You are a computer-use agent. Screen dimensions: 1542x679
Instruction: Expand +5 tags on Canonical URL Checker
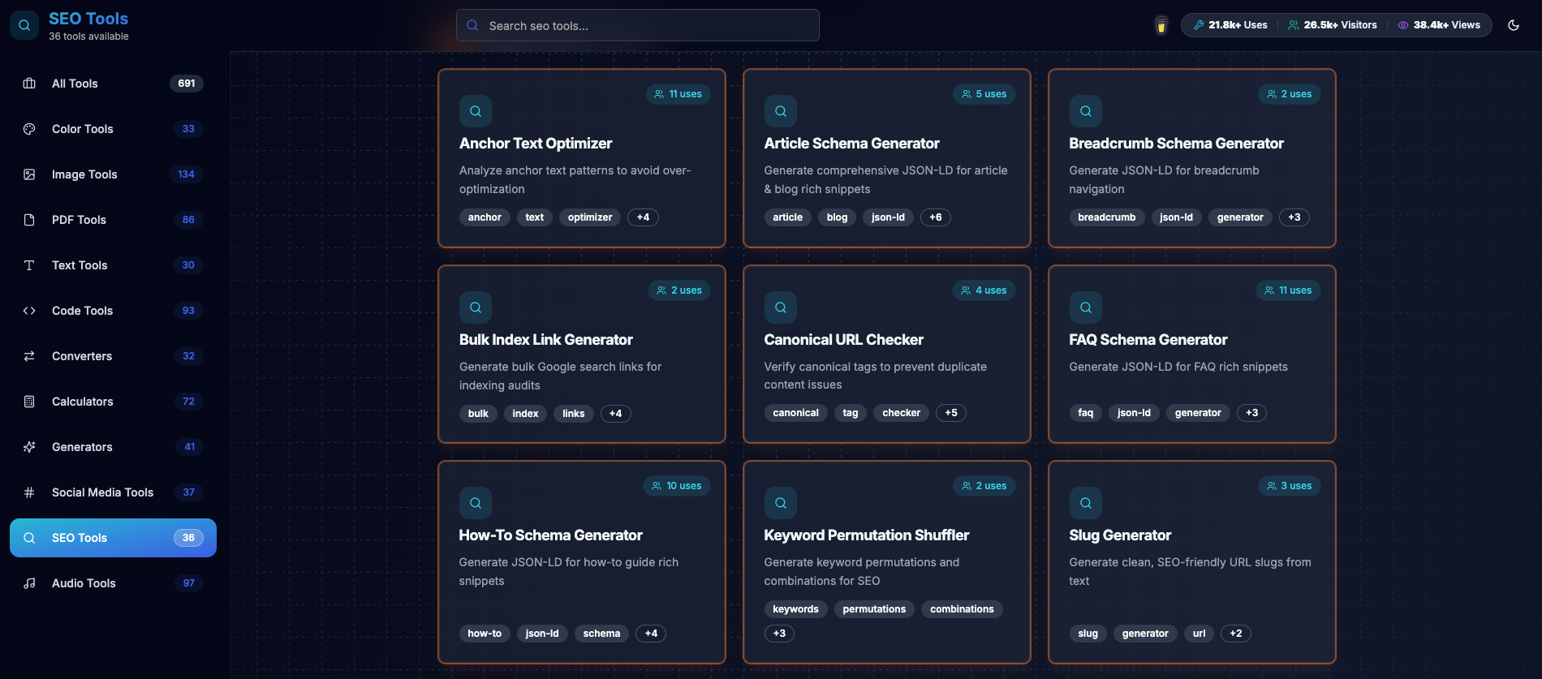point(951,413)
